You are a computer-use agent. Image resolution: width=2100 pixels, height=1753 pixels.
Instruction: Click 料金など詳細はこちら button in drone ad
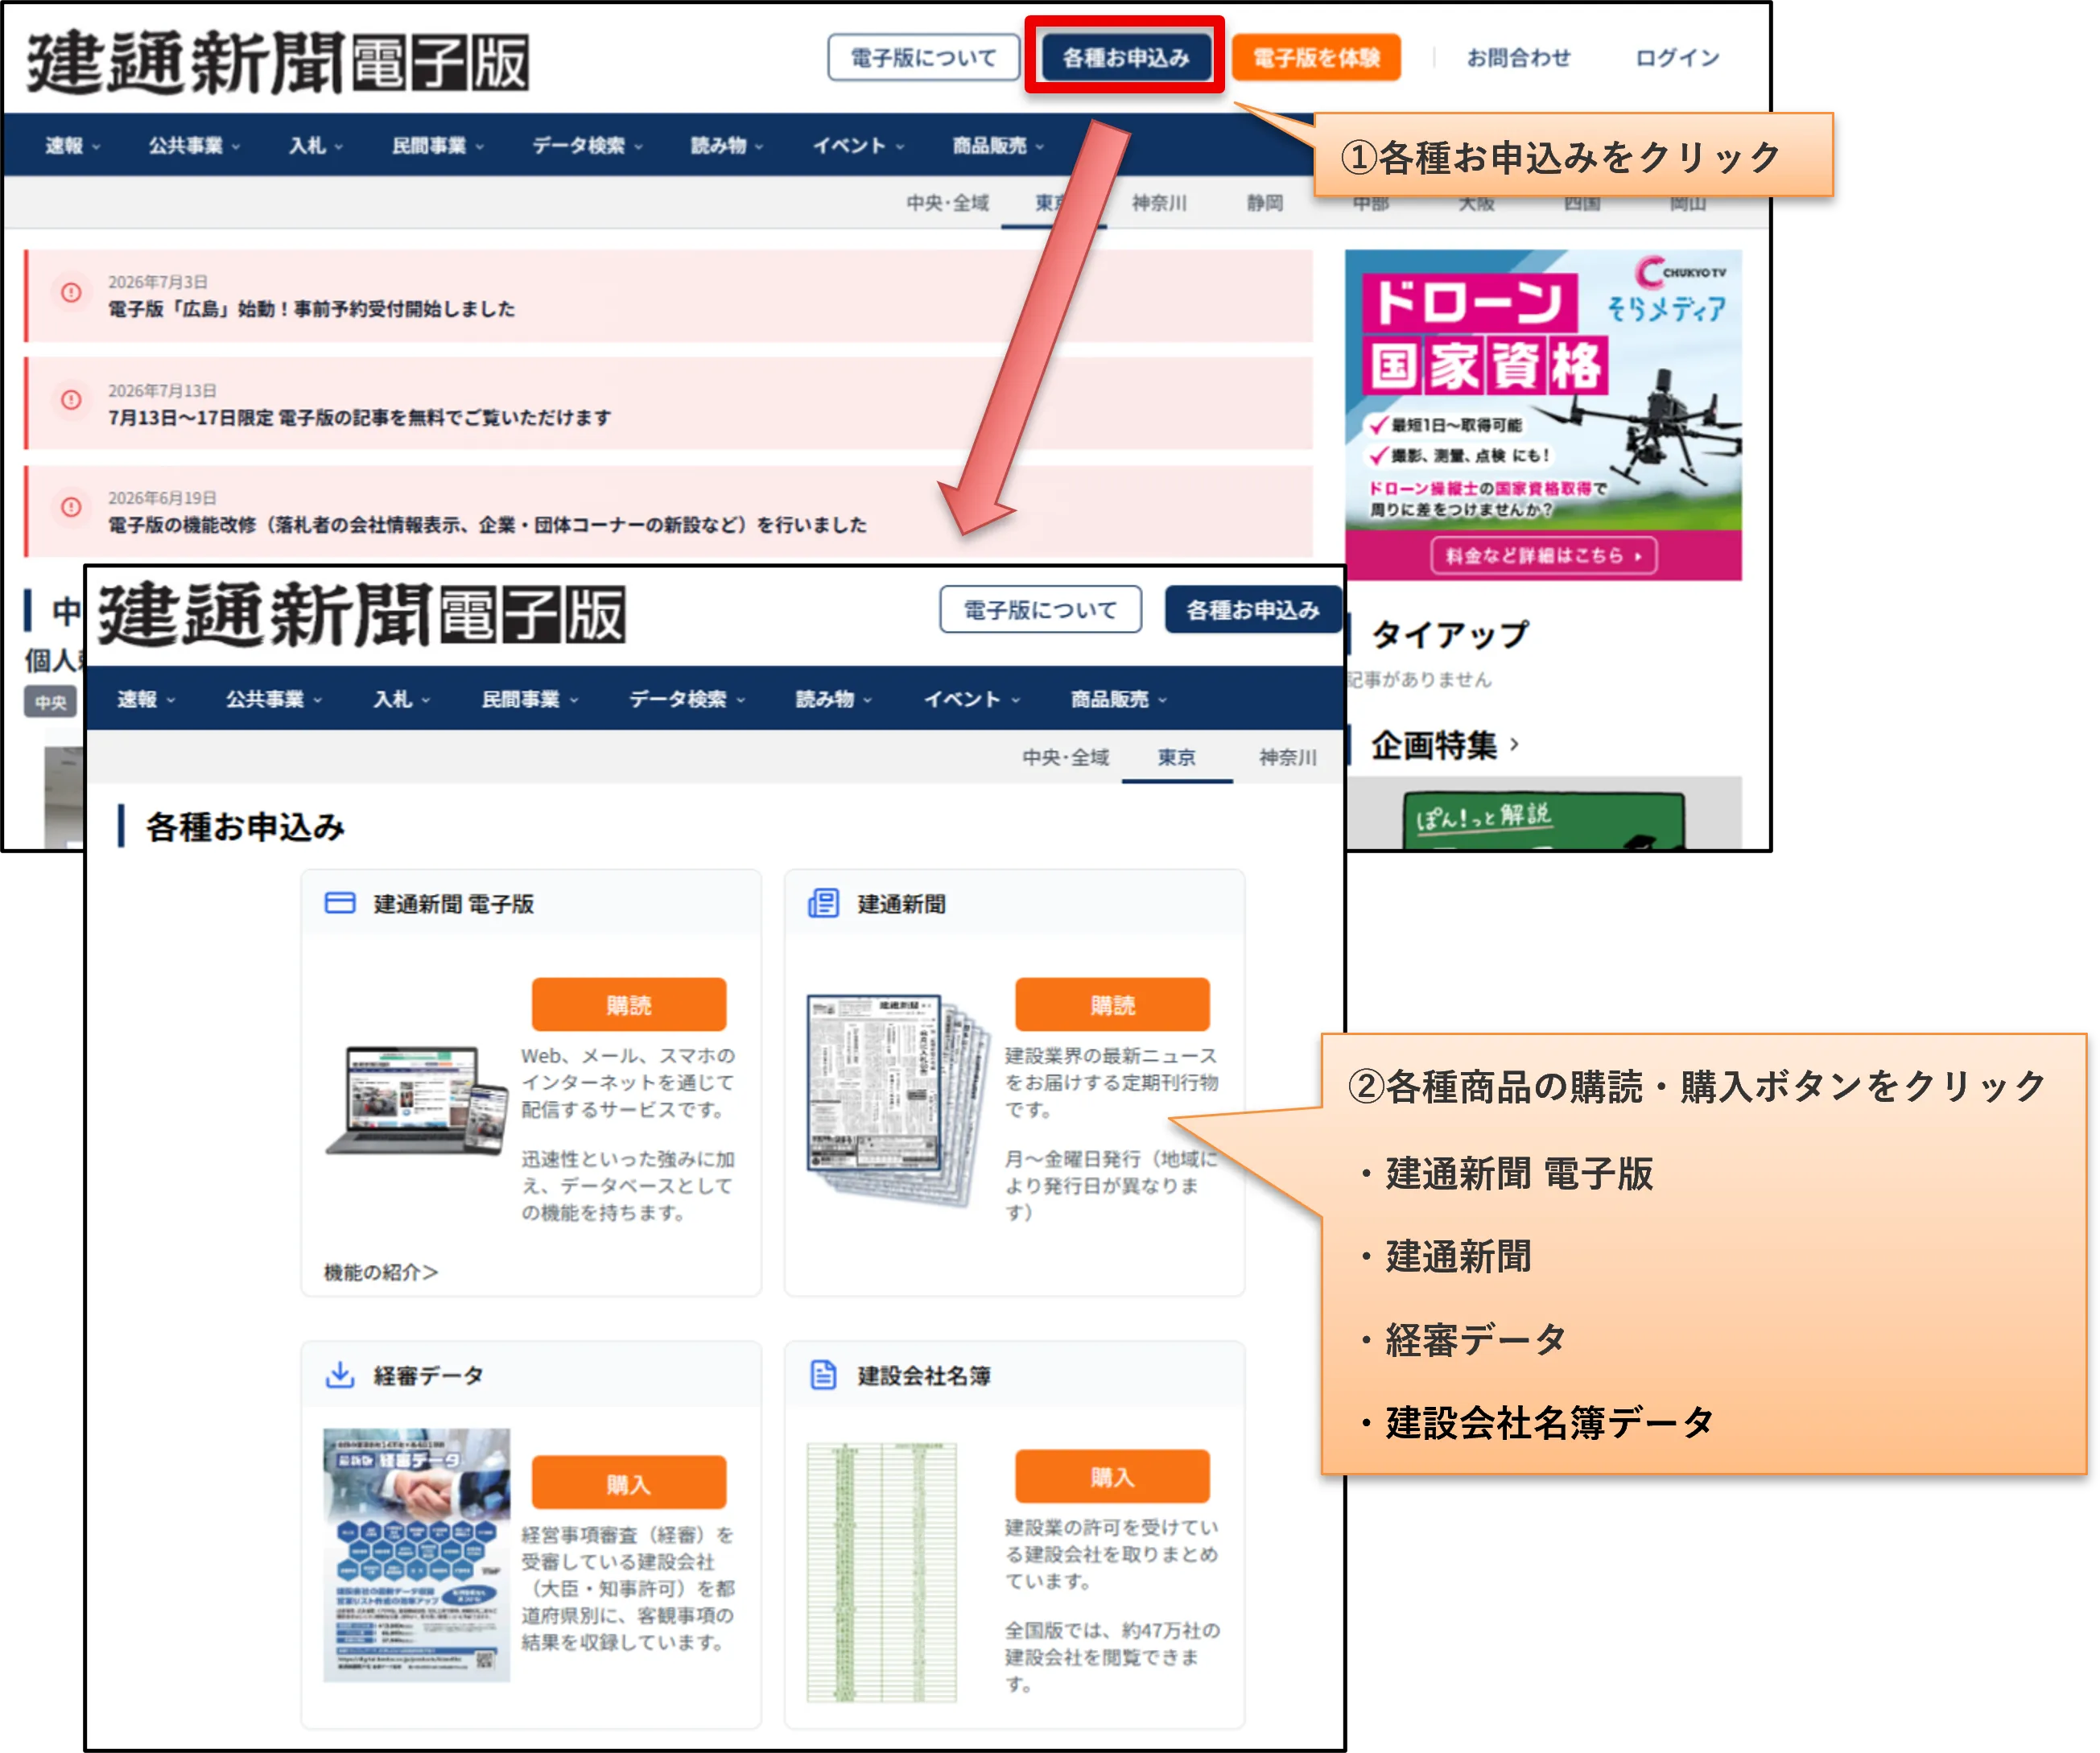(x=1542, y=555)
